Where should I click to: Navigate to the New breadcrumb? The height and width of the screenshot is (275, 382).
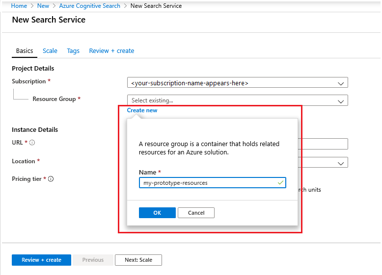click(x=43, y=6)
